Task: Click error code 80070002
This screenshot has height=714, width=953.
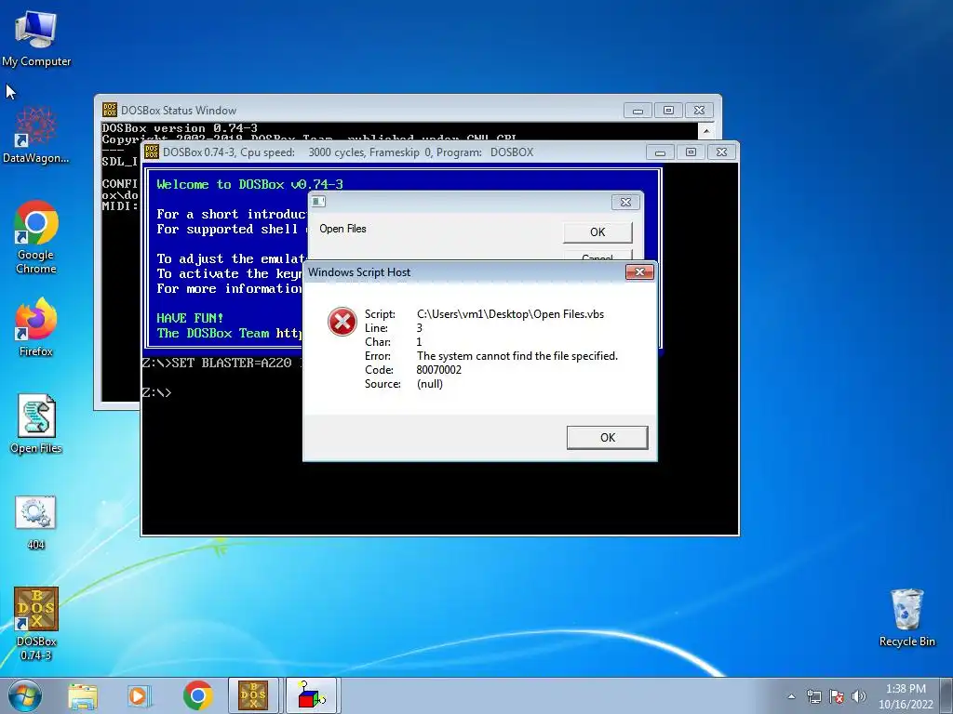Action: tap(439, 370)
